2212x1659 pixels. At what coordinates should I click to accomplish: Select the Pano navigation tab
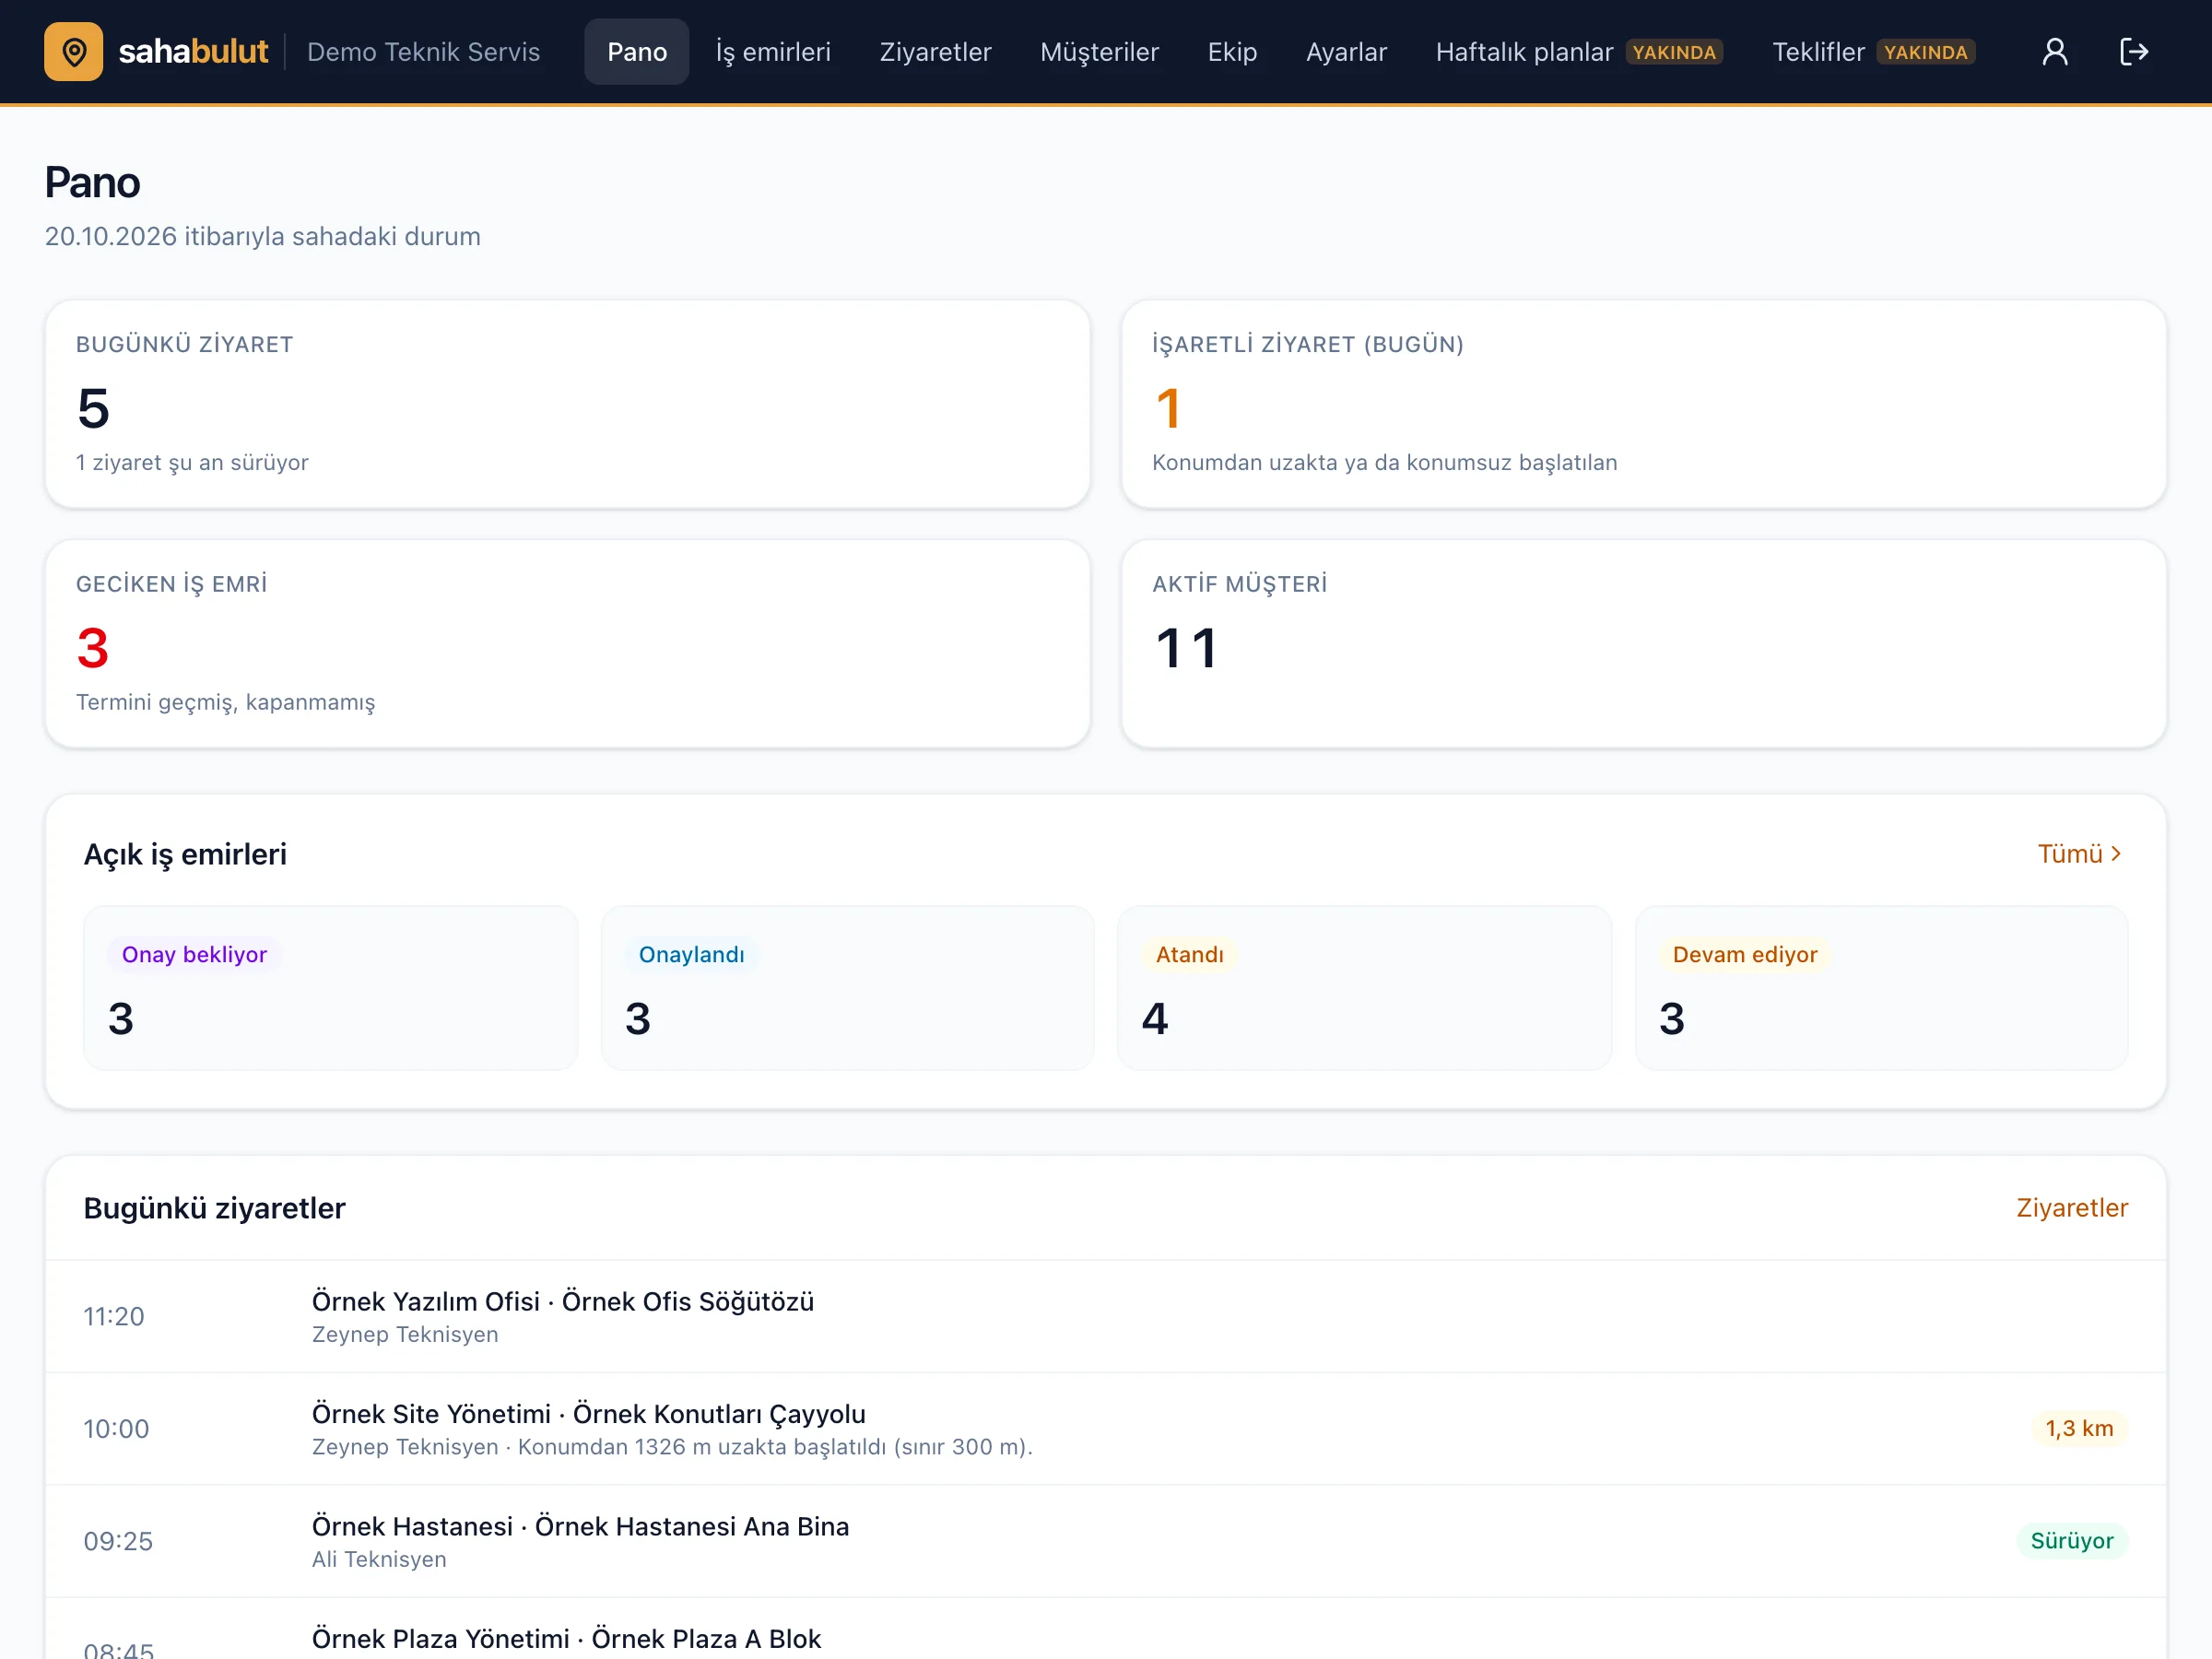click(637, 51)
